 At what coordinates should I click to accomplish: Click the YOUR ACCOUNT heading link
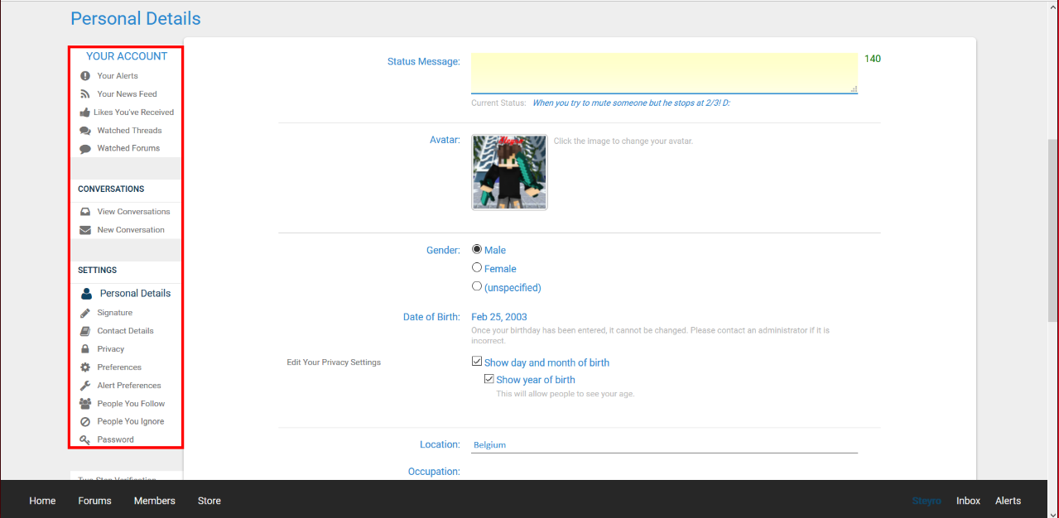pyautogui.click(x=127, y=56)
